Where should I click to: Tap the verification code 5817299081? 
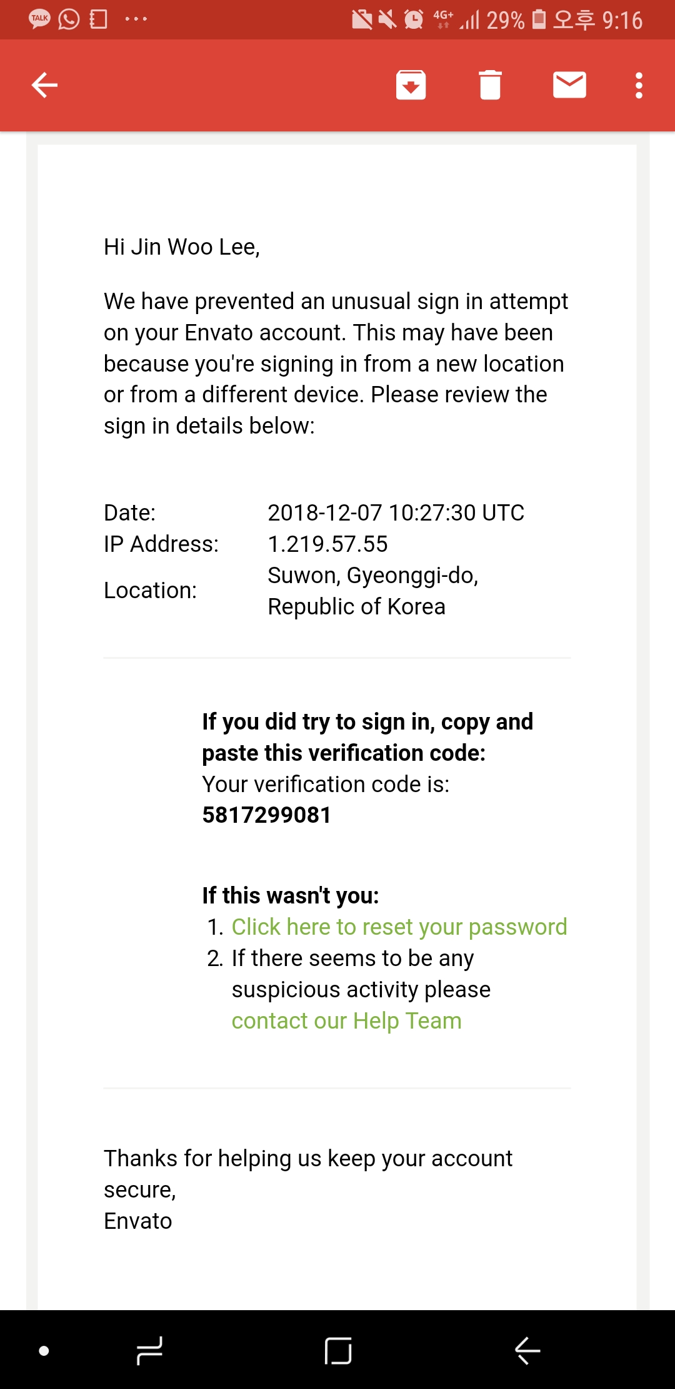pos(267,815)
